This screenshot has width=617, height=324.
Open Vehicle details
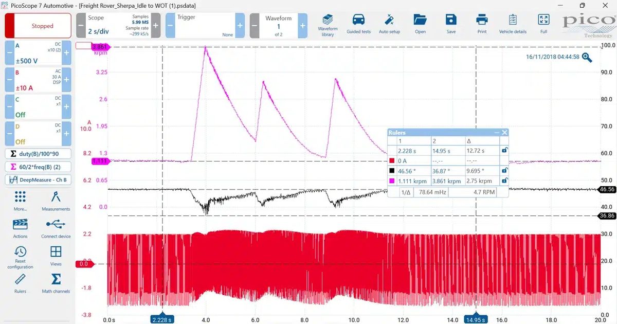[x=513, y=25]
